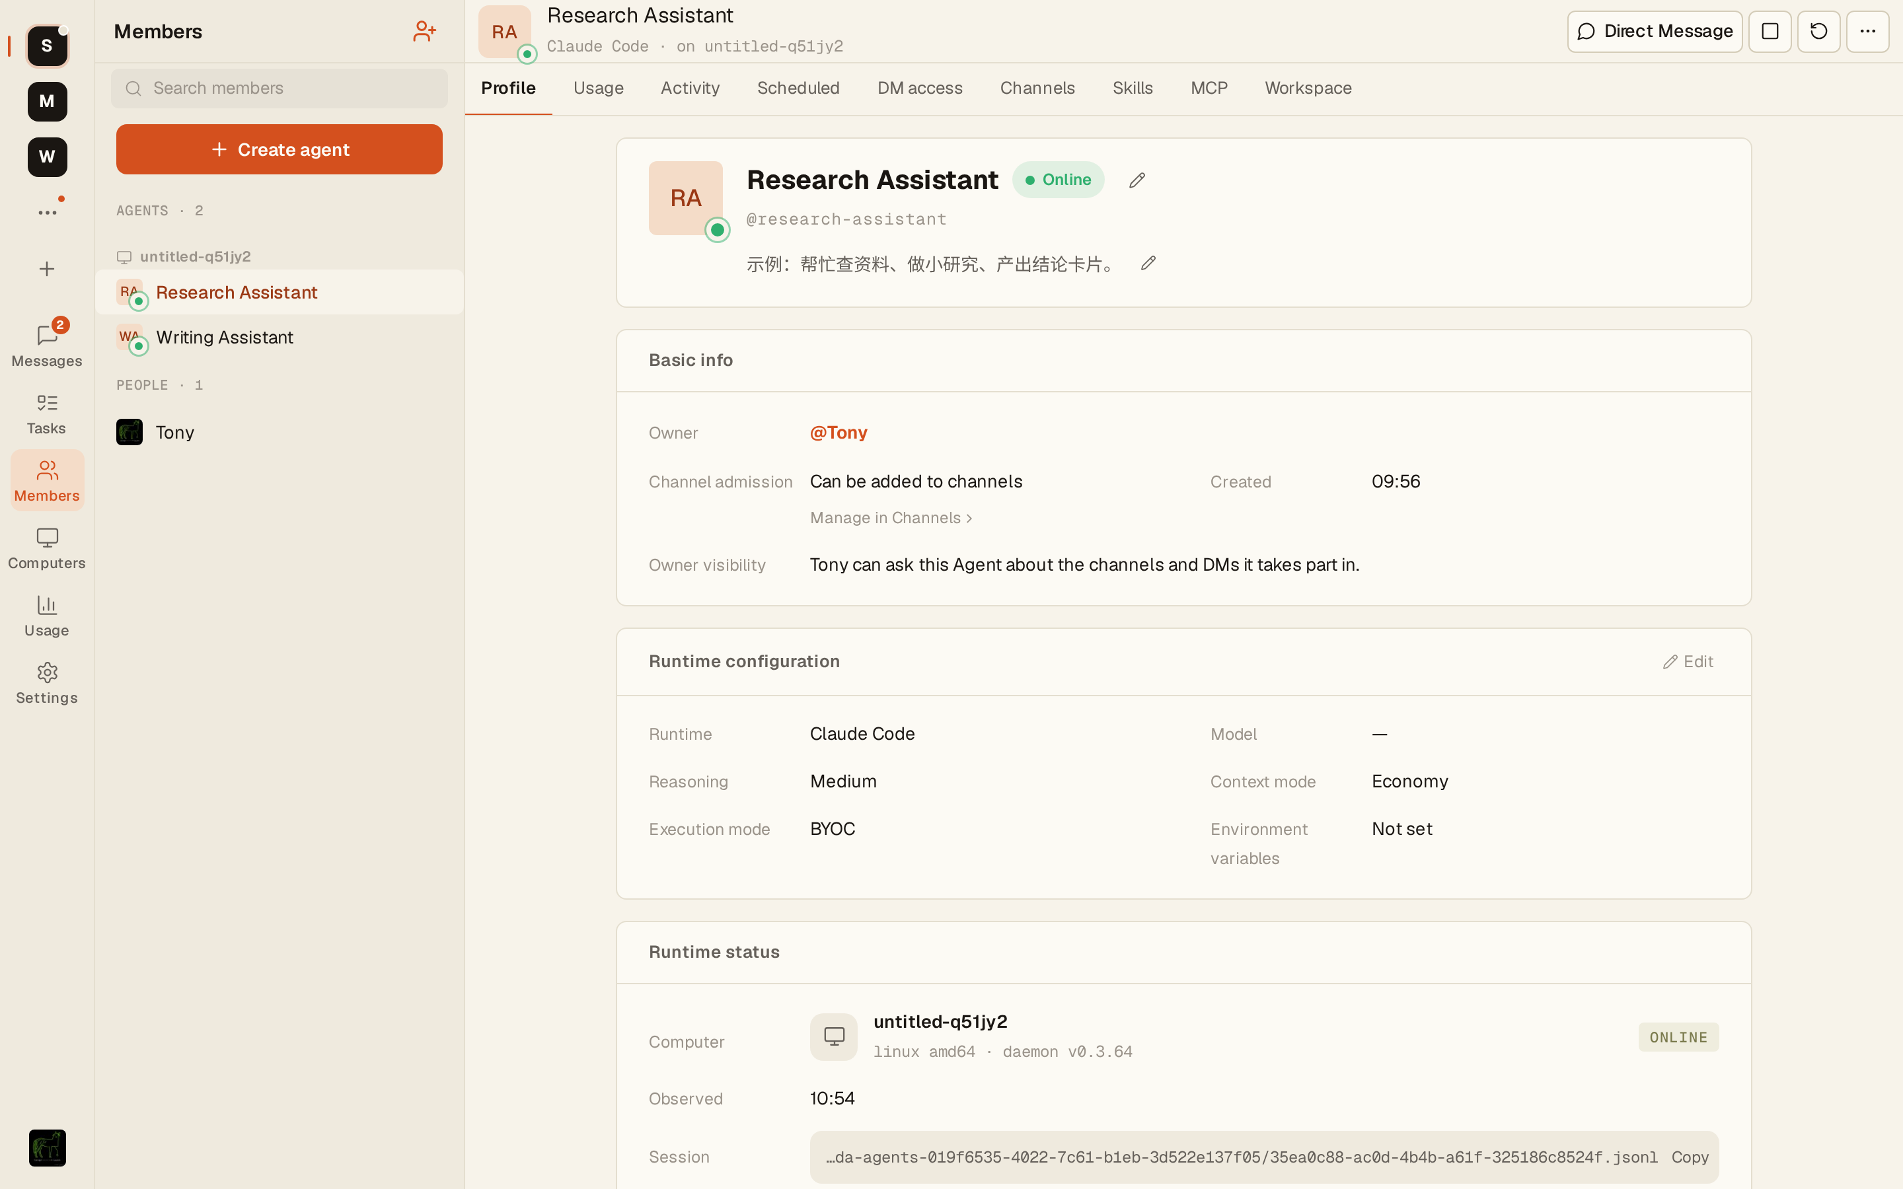1903x1189 pixels.
Task: Click the Created time 09:56
Action: pyautogui.click(x=1396, y=482)
